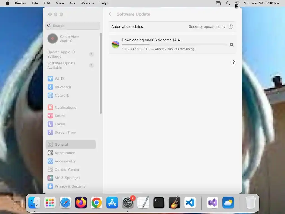Open the View menu
285x214 pixels.
[x=60, y=3]
